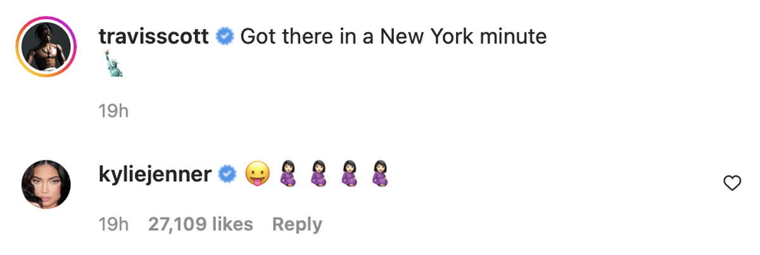The image size is (760, 255).
Task: Click the second pregnant woman emoji
Action: tap(317, 174)
